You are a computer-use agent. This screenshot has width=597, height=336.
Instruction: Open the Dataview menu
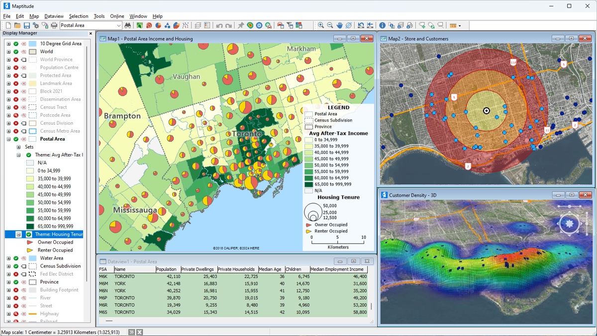(x=54, y=16)
